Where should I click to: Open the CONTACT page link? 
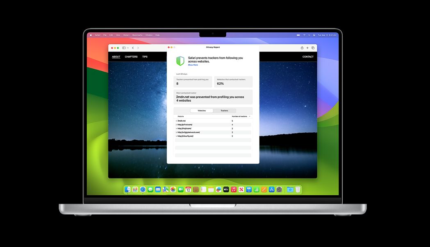[x=308, y=57]
